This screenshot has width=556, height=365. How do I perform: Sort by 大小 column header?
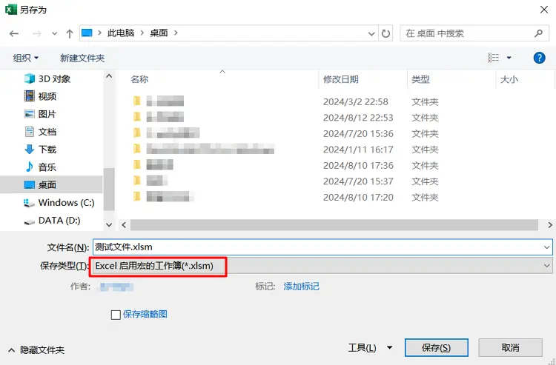[509, 79]
